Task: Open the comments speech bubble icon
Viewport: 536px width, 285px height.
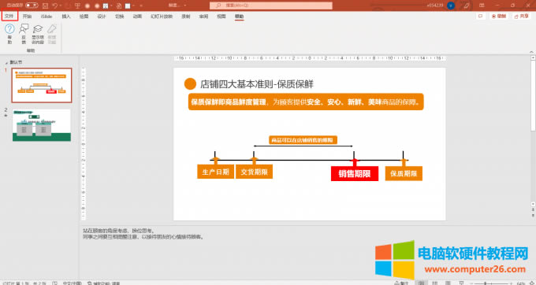Action: click(x=481, y=17)
